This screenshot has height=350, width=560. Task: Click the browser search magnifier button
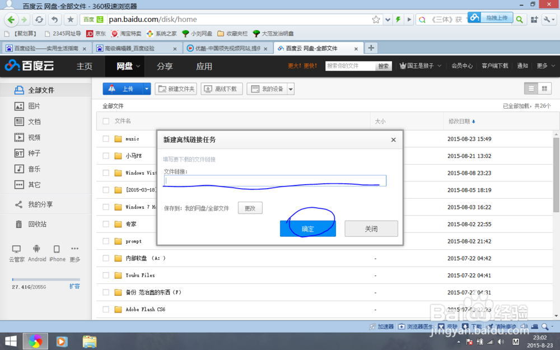(520, 19)
